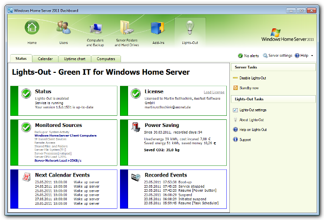This screenshot has width=324, height=220.
Task: Open Server Folders and Hard Drives
Action: click(127, 34)
